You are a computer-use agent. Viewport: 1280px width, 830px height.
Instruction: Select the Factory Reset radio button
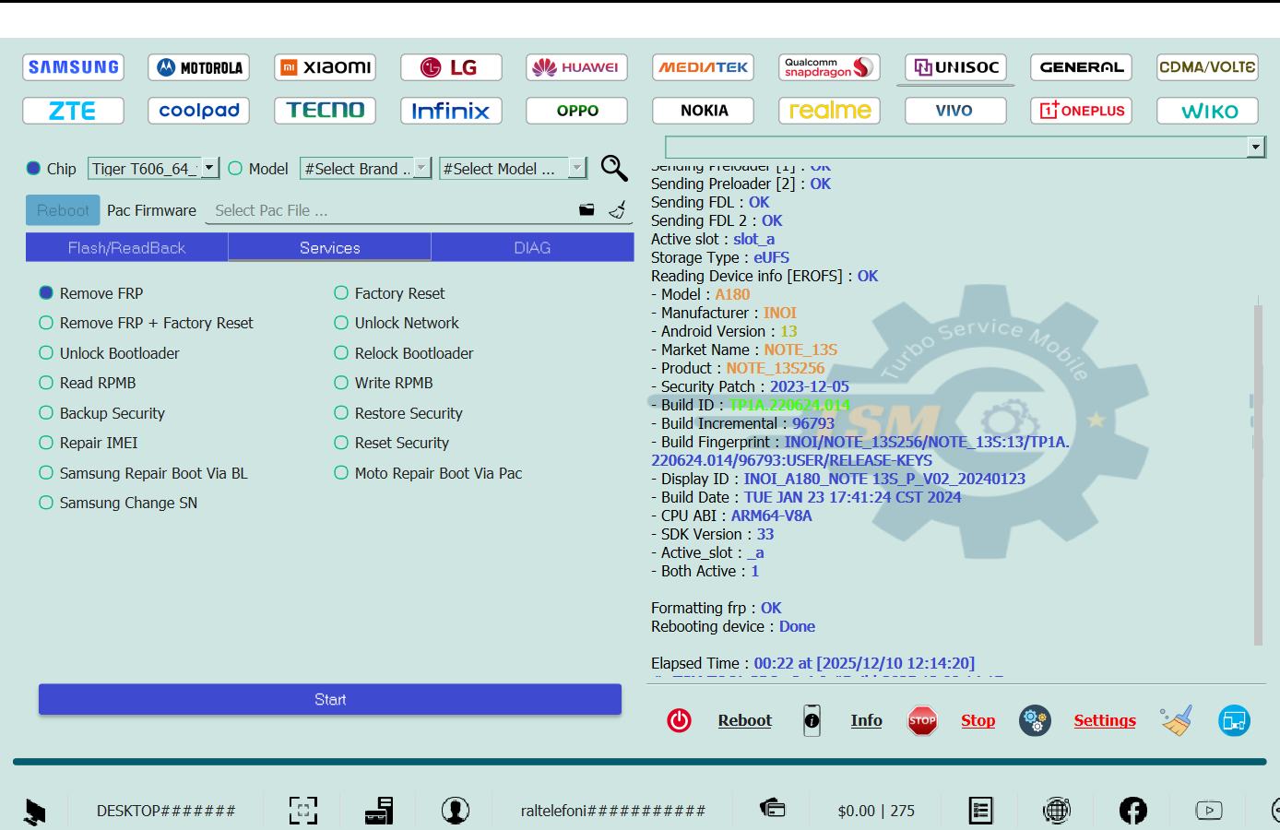point(341,293)
